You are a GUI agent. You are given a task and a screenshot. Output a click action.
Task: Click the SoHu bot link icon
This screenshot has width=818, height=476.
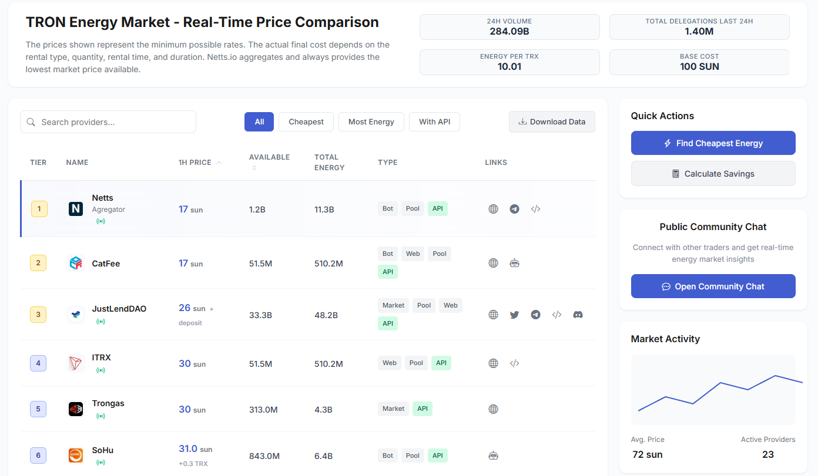tap(493, 455)
